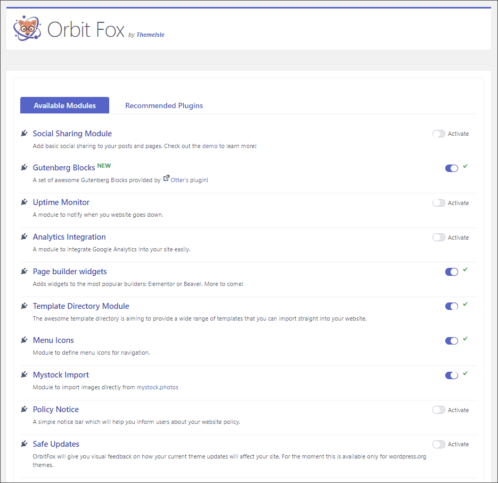Screen dimensions: 498x483
Task: Open the demo link for social sharing
Action: [210, 146]
